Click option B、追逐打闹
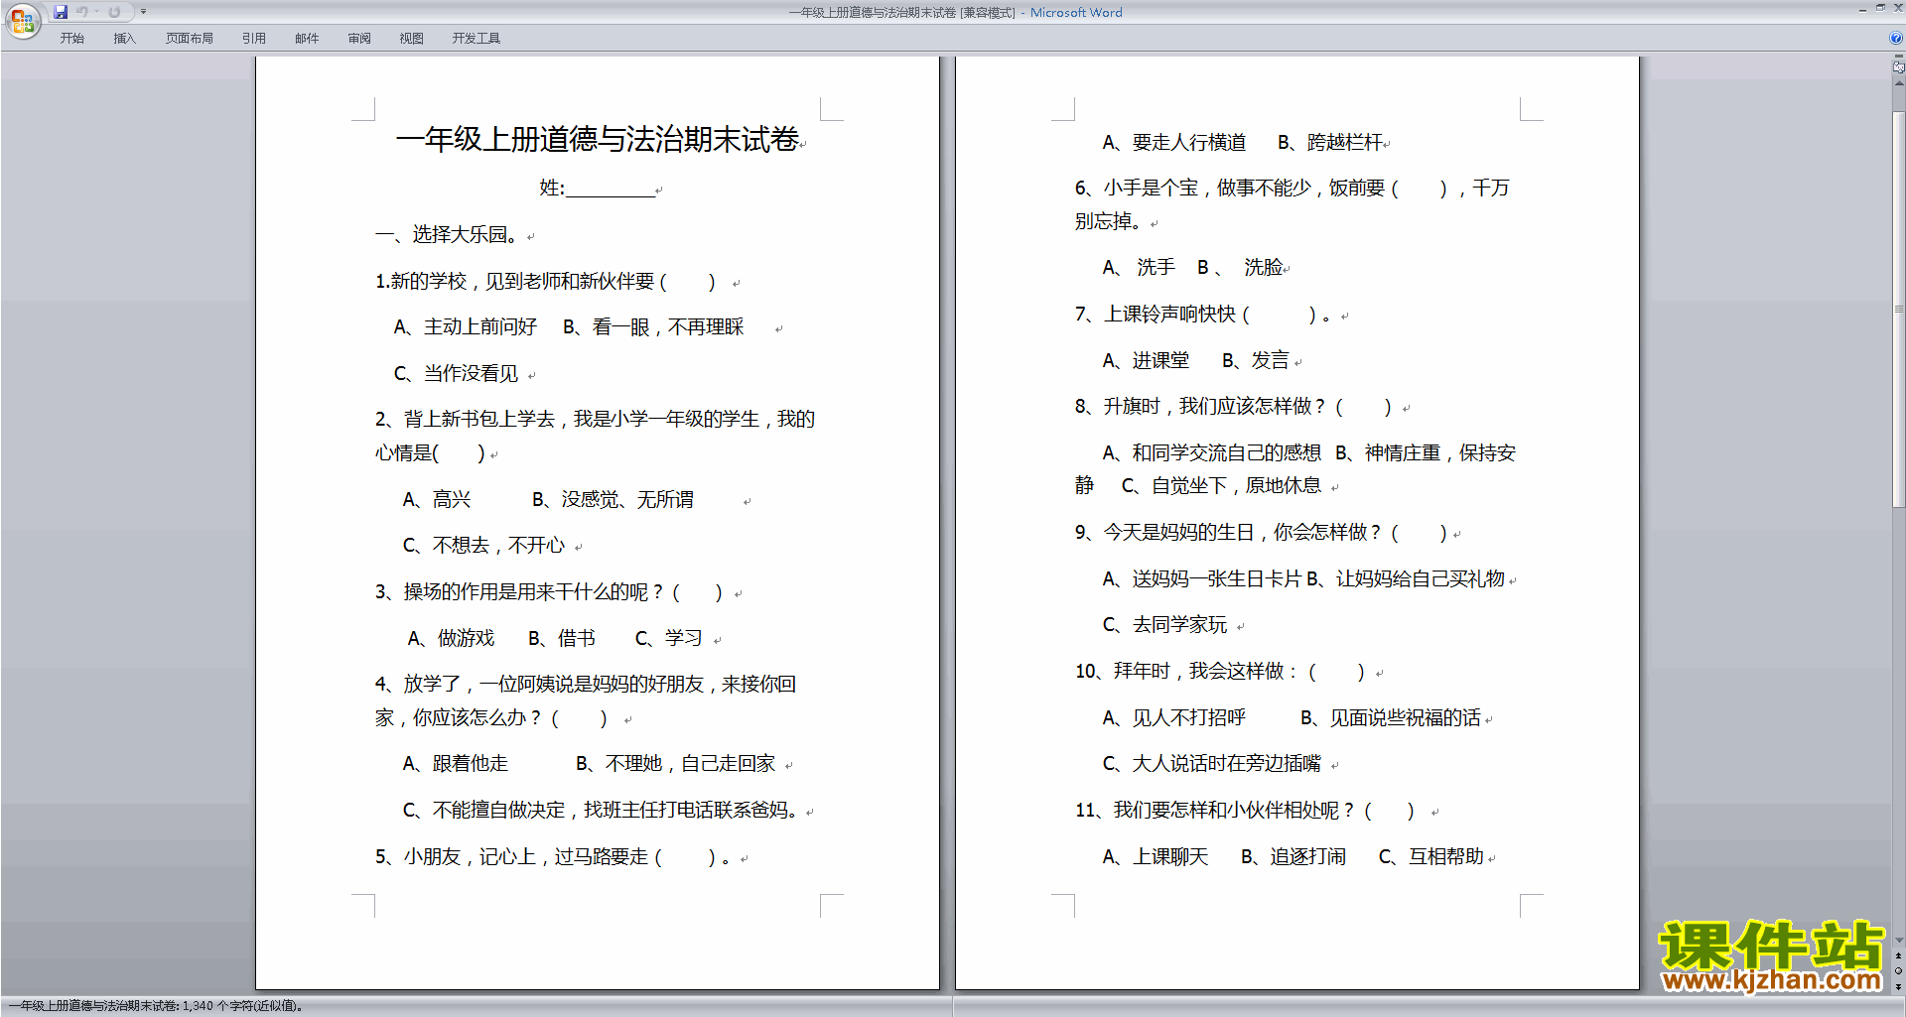Viewport: 1906px width, 1017px height. click(1293, 857)
